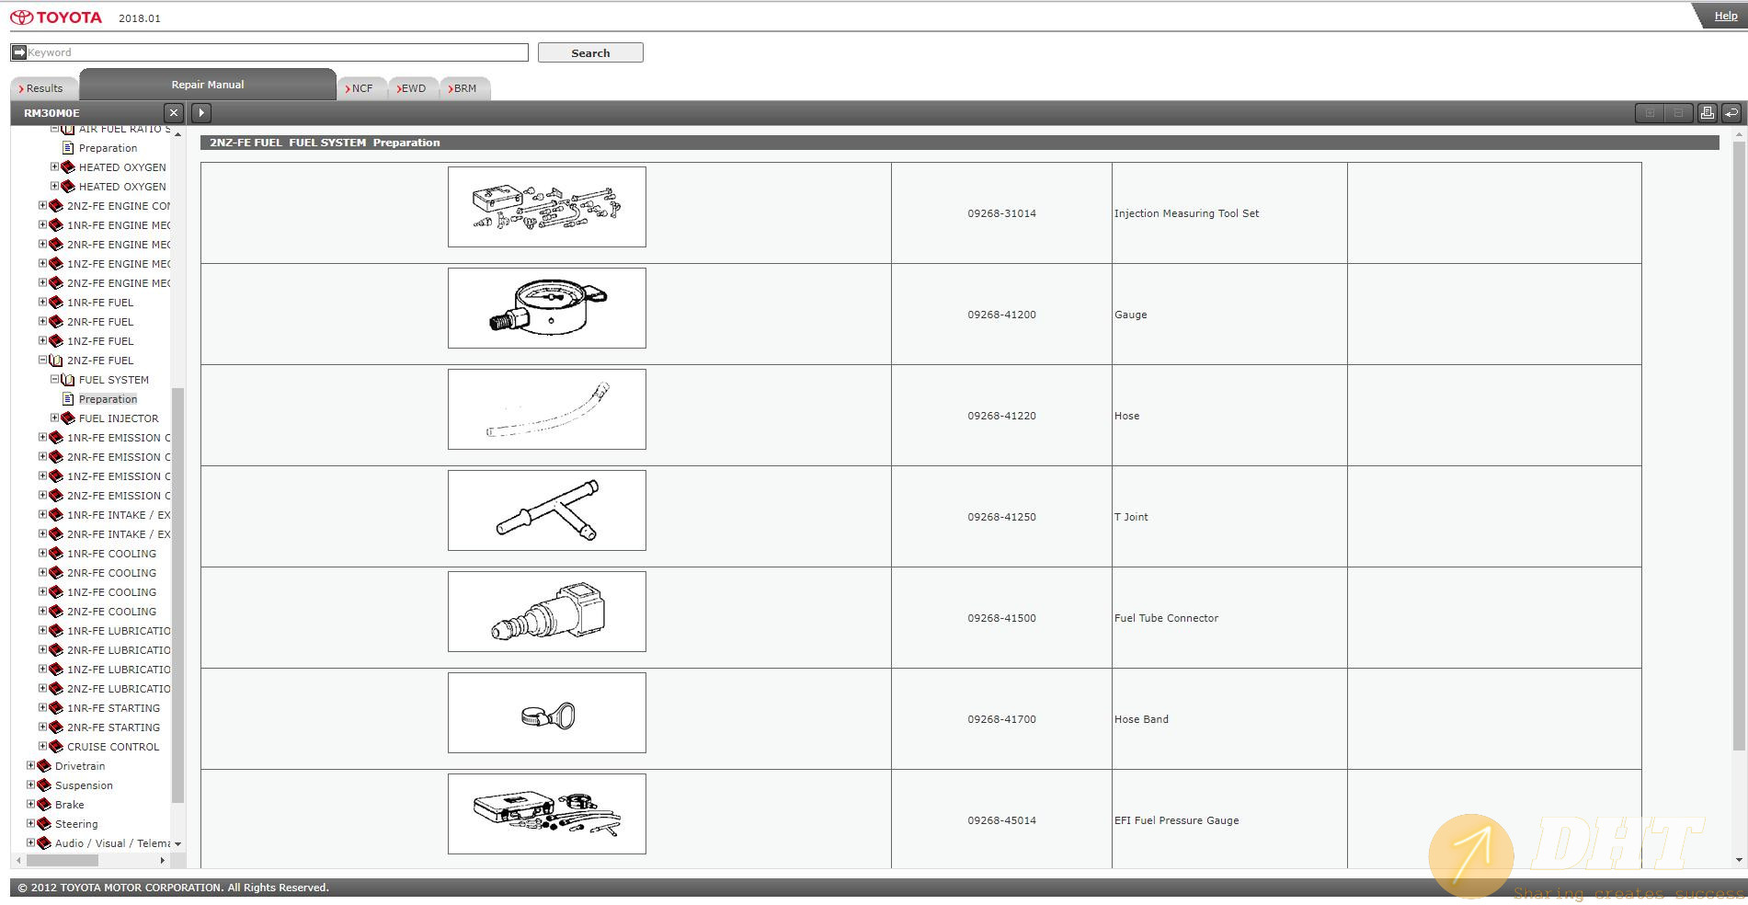
Task: Click the print icon in the toolbar
Action: pos(1707,113)
